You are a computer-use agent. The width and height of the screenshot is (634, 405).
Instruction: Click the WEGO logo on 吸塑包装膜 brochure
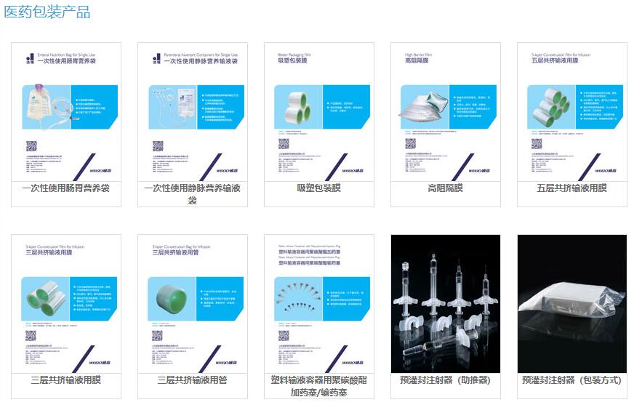(353, 171)
